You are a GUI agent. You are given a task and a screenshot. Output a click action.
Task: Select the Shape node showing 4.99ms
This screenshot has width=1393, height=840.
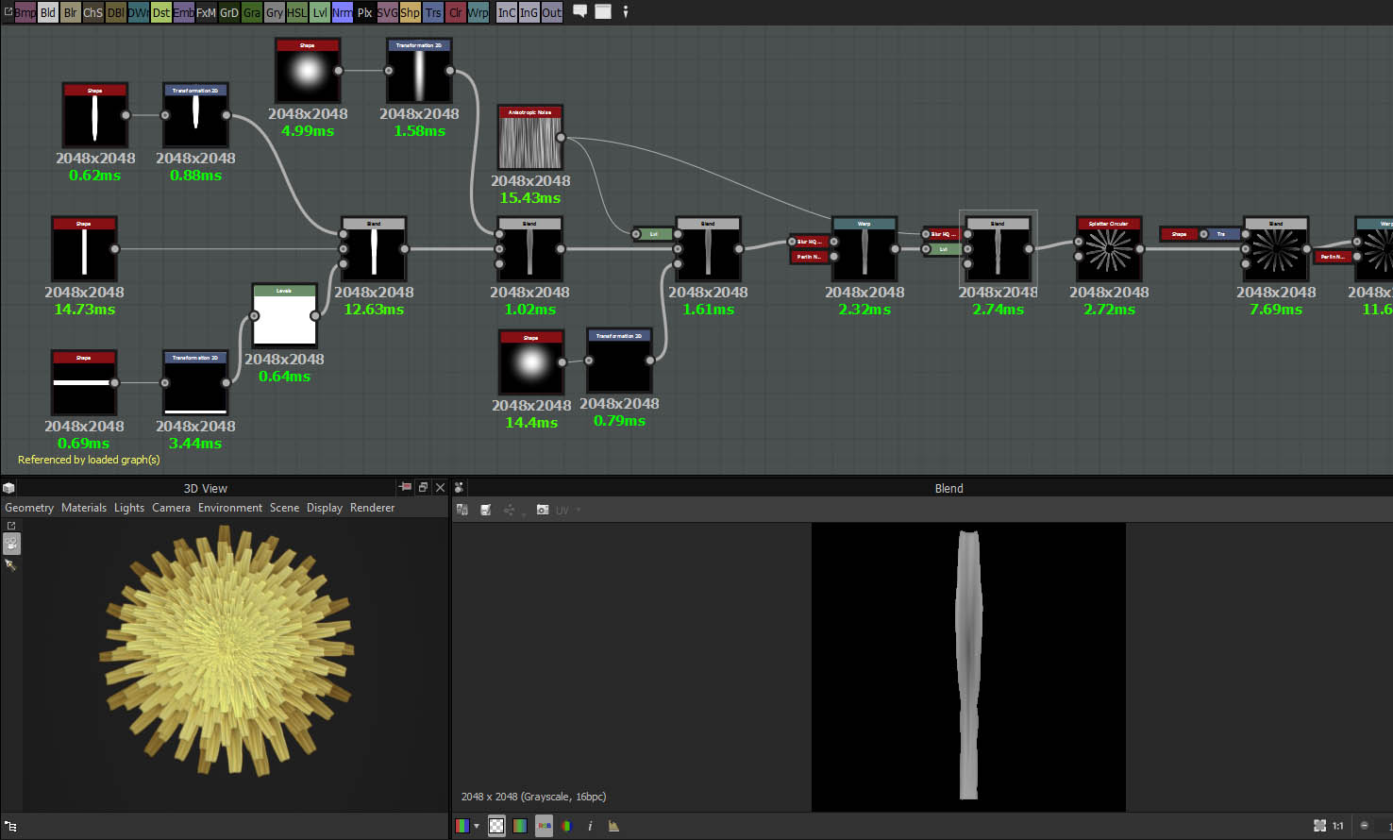coord(308,71)
